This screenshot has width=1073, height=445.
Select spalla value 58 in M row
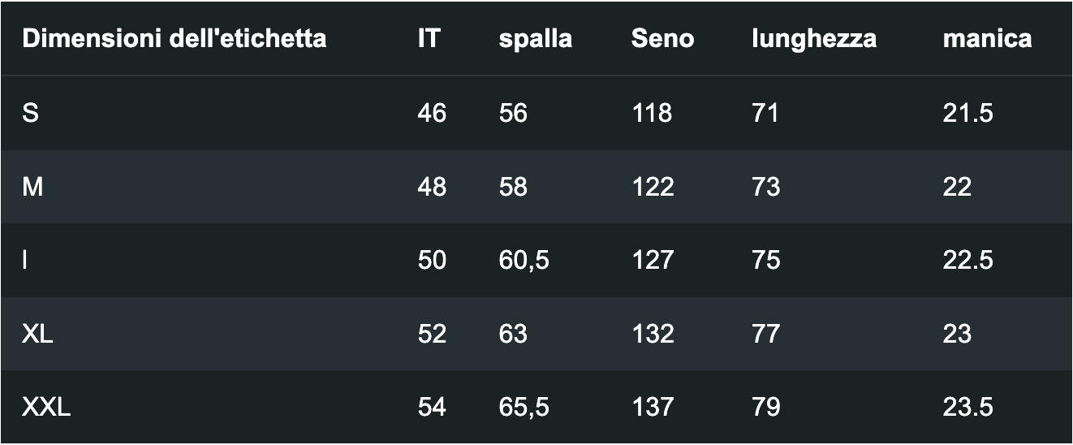click(x=513, y=187)
